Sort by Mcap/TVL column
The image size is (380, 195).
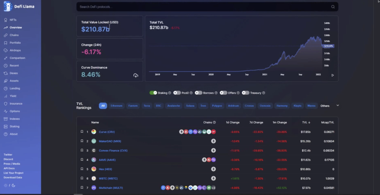click(x=328, y=122)
